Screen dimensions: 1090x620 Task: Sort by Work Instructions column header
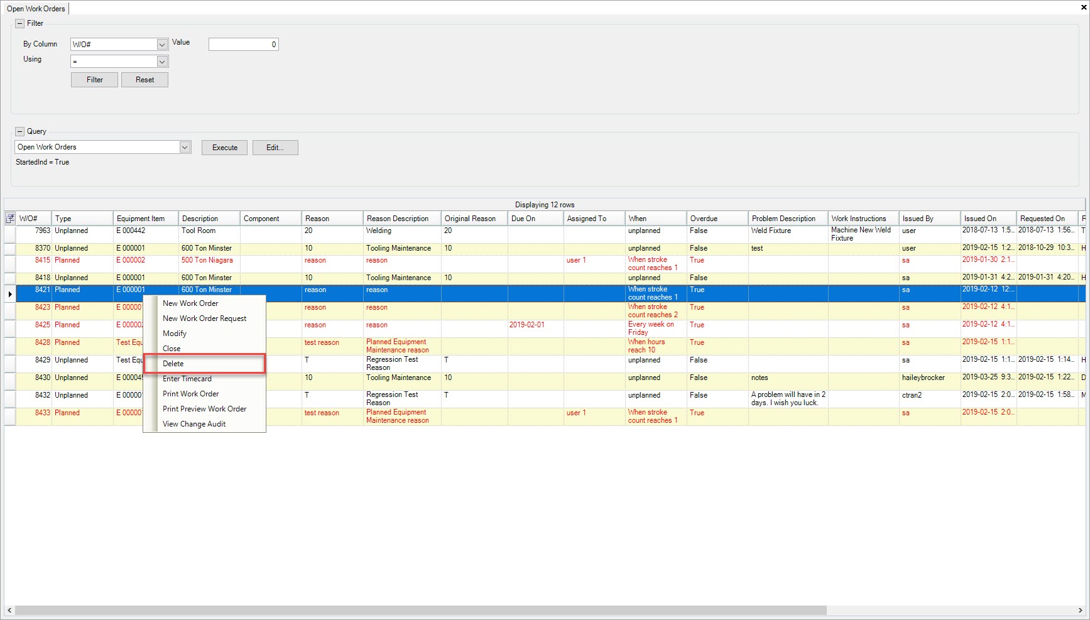[x=864, y=219]
